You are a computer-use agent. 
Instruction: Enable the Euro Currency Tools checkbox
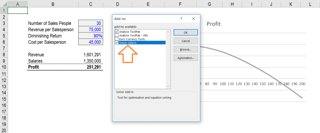[x=117, y=39]
